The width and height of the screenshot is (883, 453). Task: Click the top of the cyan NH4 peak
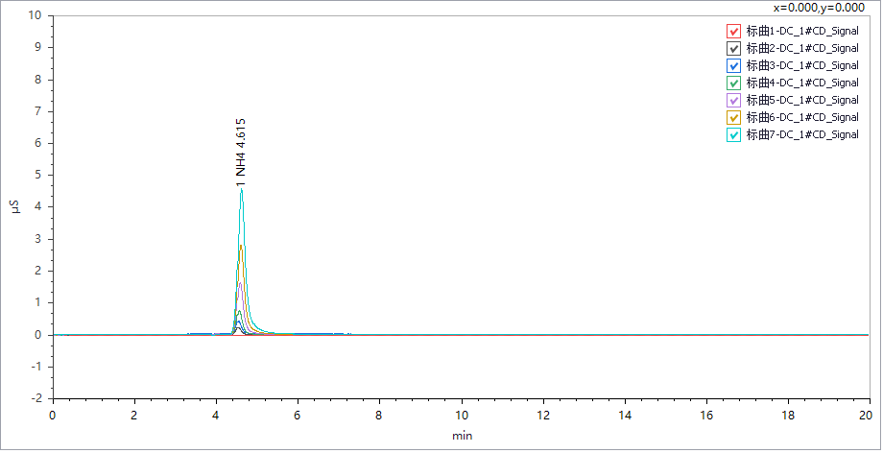click(242, 189)
